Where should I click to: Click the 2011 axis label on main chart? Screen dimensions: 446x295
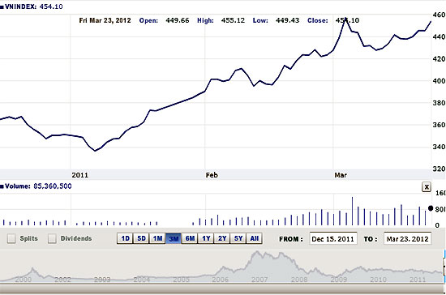80,175
